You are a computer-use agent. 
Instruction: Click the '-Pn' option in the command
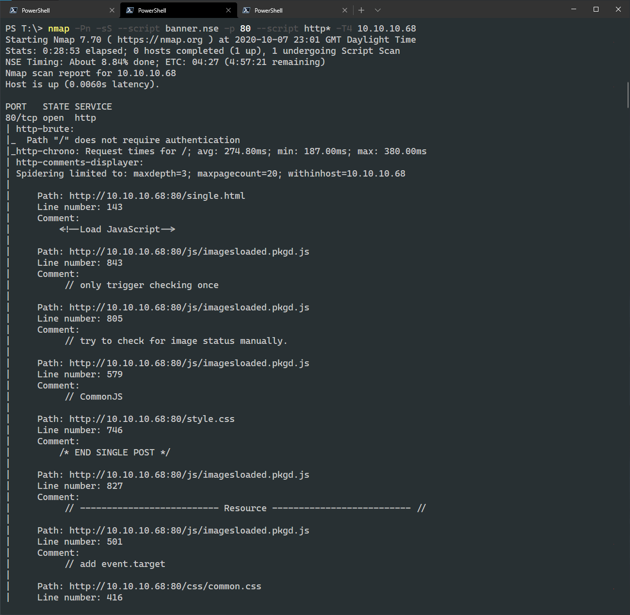(x=82, y=29)
